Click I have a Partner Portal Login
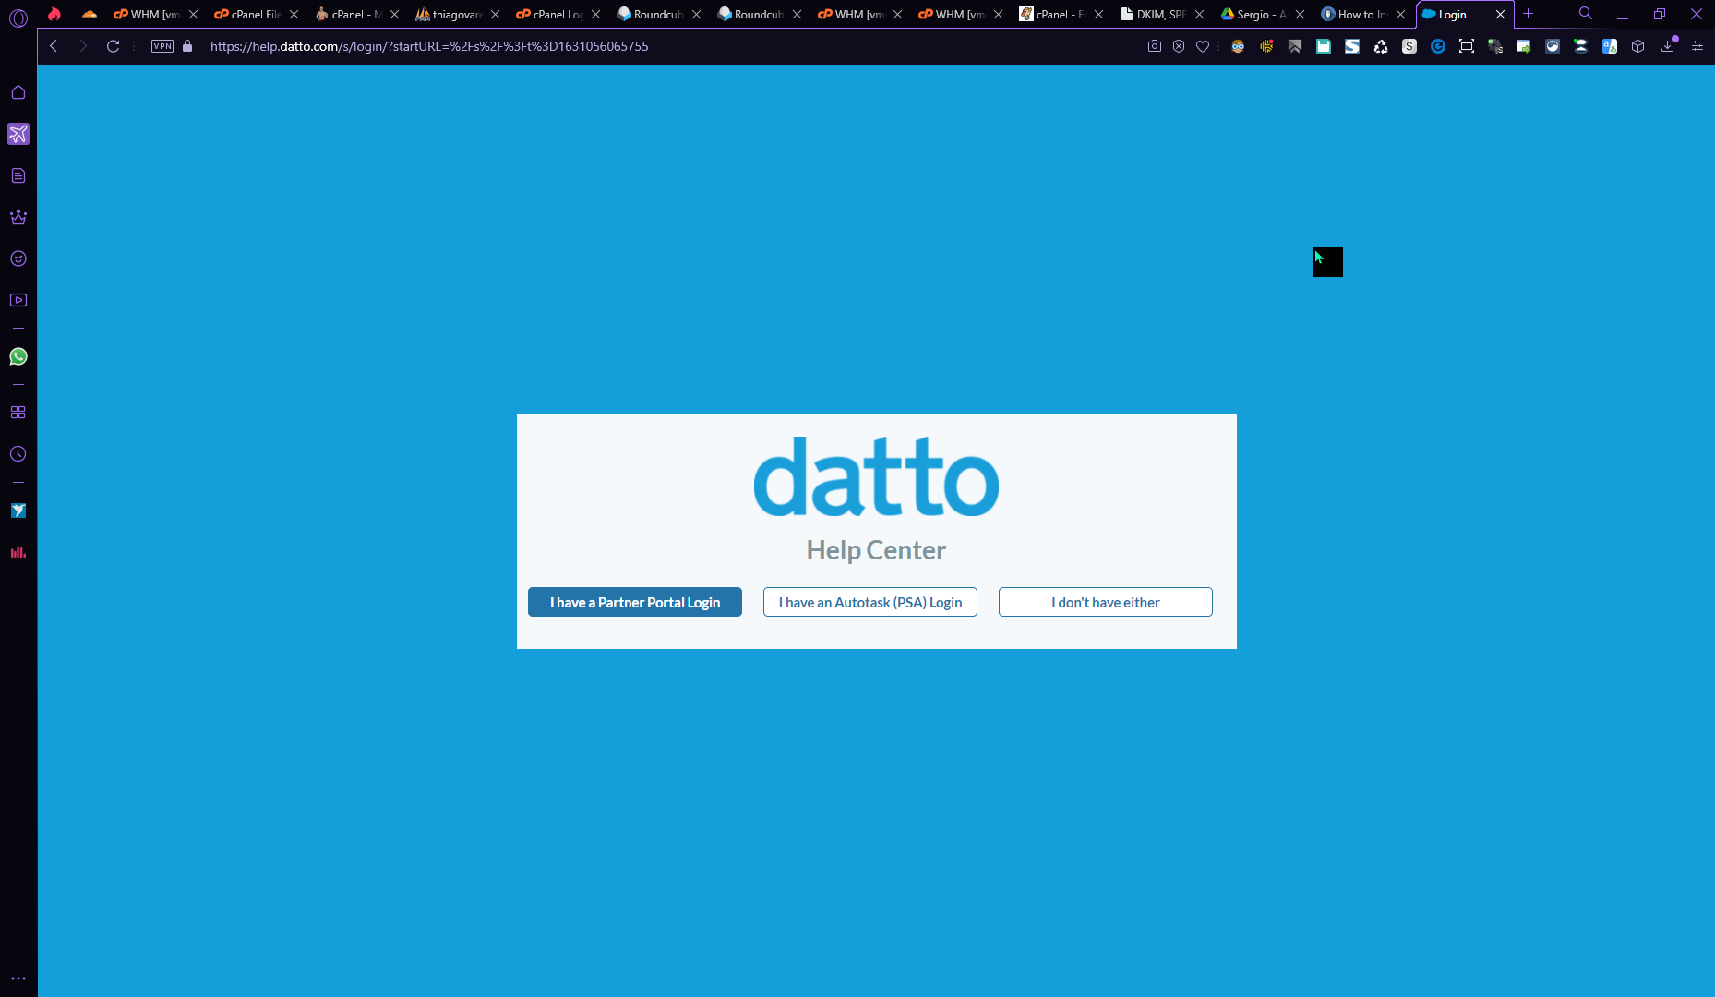The height and width of the screenshot is (997, 1715). 635,602
